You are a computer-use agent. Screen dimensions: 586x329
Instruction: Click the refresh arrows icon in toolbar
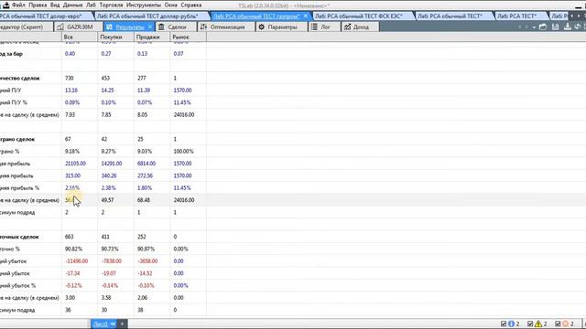(x=578, y=27)
